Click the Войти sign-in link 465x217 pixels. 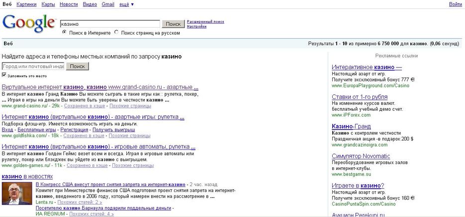point(456,4)
